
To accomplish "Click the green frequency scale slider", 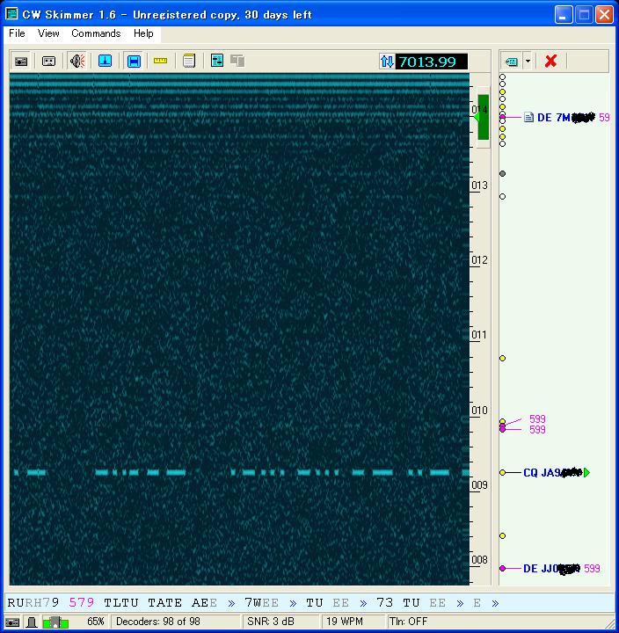I will coord(483,117).
